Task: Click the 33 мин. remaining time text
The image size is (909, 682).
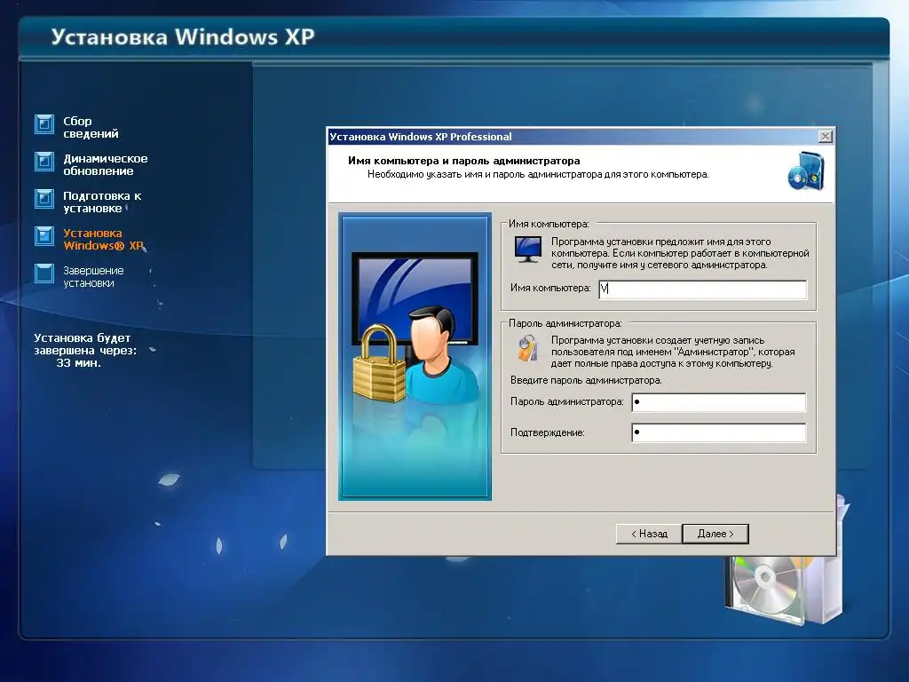Action: pos(78,363)
